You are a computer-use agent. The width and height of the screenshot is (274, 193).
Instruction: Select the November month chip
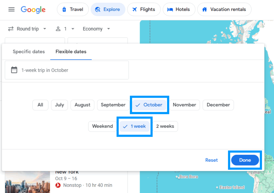click(184, 105)
